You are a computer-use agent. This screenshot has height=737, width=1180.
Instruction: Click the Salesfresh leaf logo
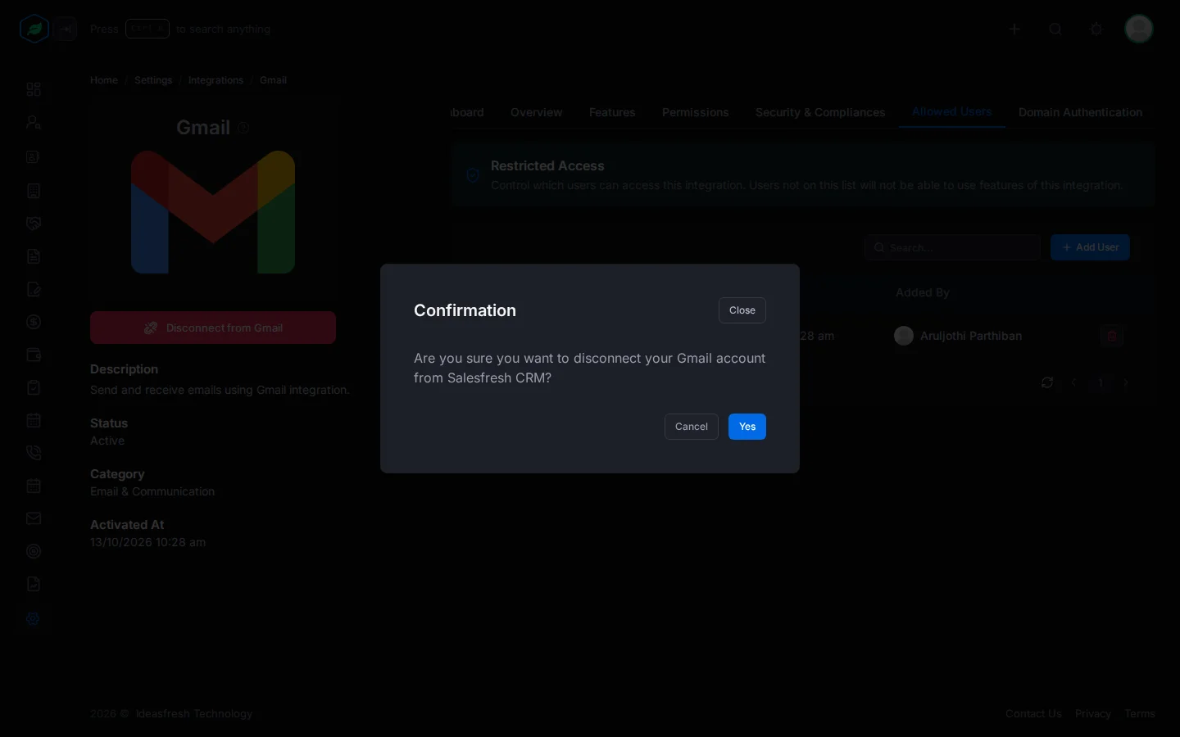tap(34, 29)
